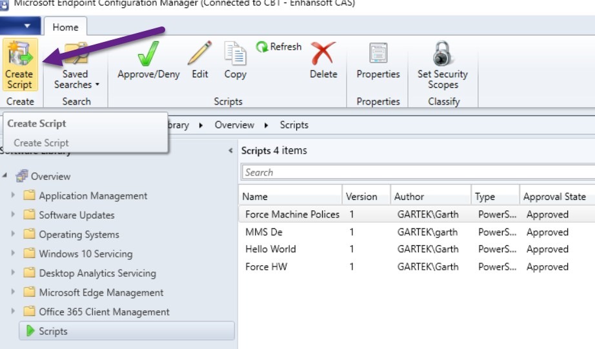Select the MMS De script row

[417, 232]
